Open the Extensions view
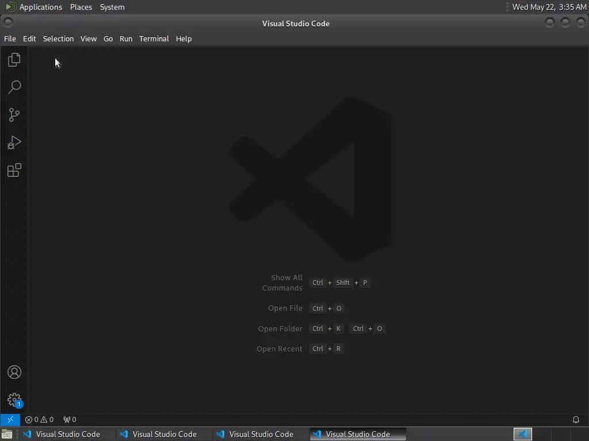The height and width of the screenshot is (441, 589). coord(14,170)
